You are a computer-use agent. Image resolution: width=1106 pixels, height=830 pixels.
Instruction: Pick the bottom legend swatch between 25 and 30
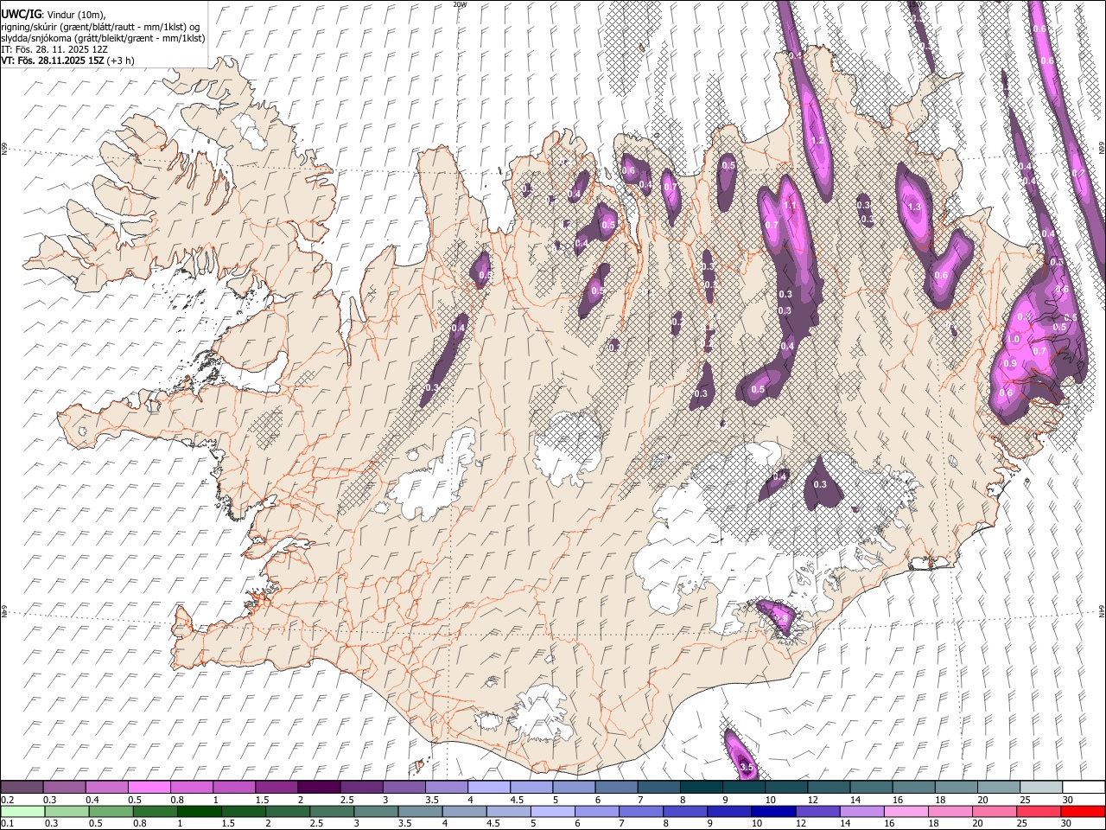coord(1039,811)
